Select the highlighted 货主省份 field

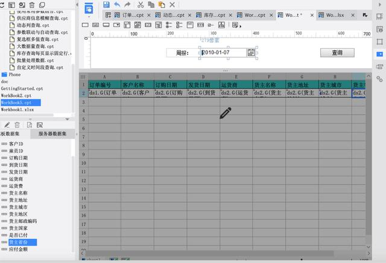23,242
